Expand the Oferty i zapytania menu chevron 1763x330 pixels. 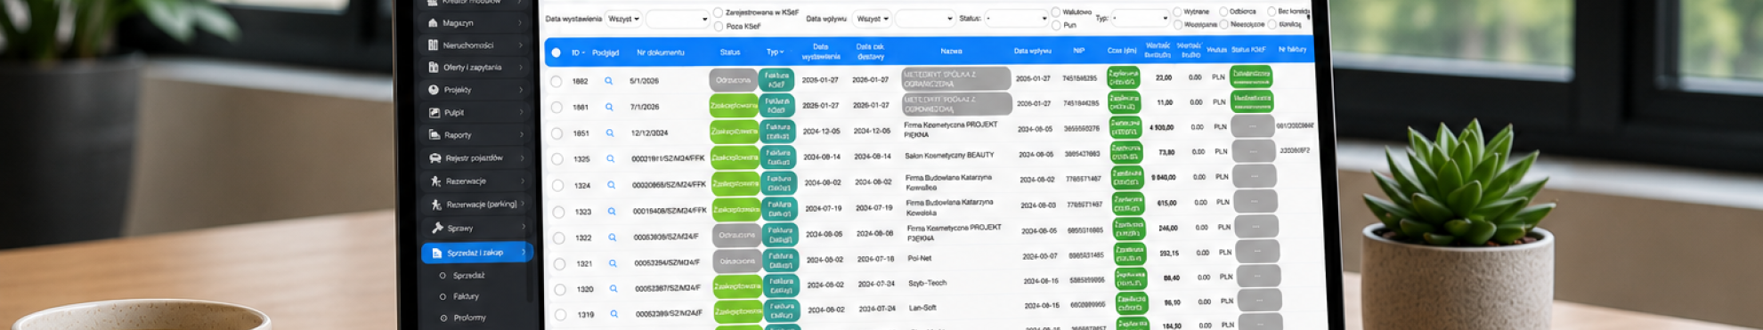[x=521, y=68]
